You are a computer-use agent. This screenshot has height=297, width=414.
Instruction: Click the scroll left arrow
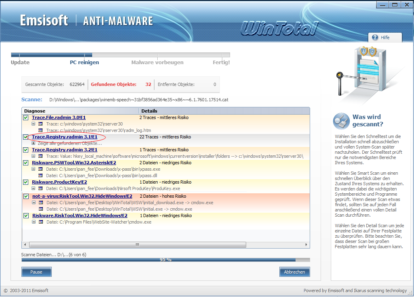coord(25,245)
